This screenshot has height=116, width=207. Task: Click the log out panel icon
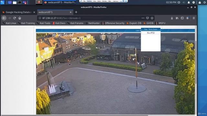coord(205,2)
